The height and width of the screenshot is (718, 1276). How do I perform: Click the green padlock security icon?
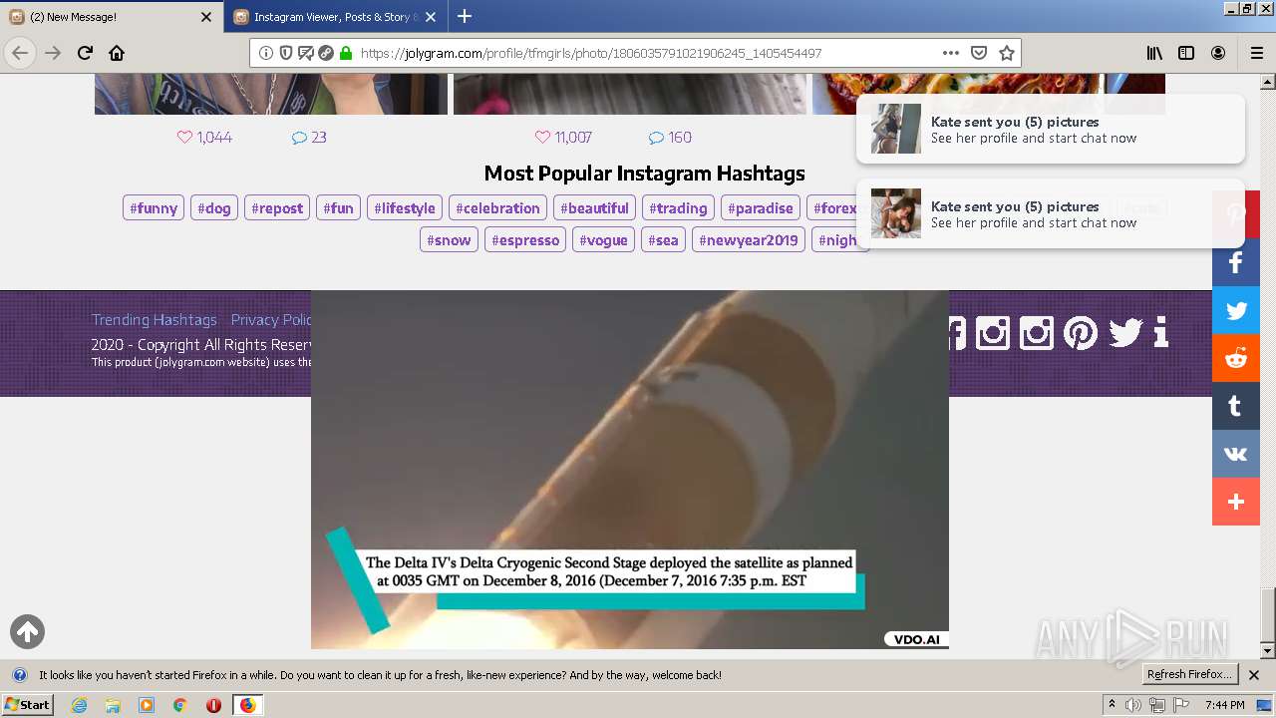pos(346,53)
